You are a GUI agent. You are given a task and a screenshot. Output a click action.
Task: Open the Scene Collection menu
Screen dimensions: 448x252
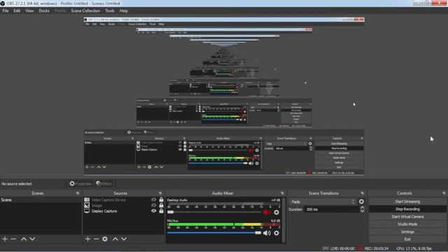point(85,11)
